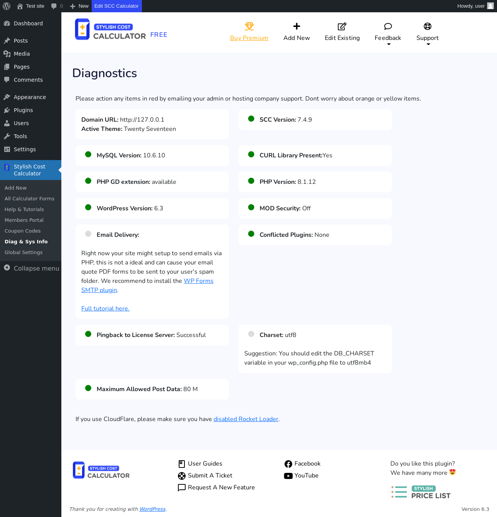Select Diag & Sys Info submenu item

tap(26, 242)
